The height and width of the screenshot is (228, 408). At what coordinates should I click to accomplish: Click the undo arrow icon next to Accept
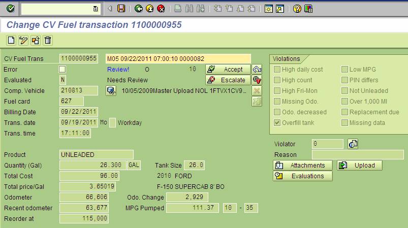click(x=257, y=70)
